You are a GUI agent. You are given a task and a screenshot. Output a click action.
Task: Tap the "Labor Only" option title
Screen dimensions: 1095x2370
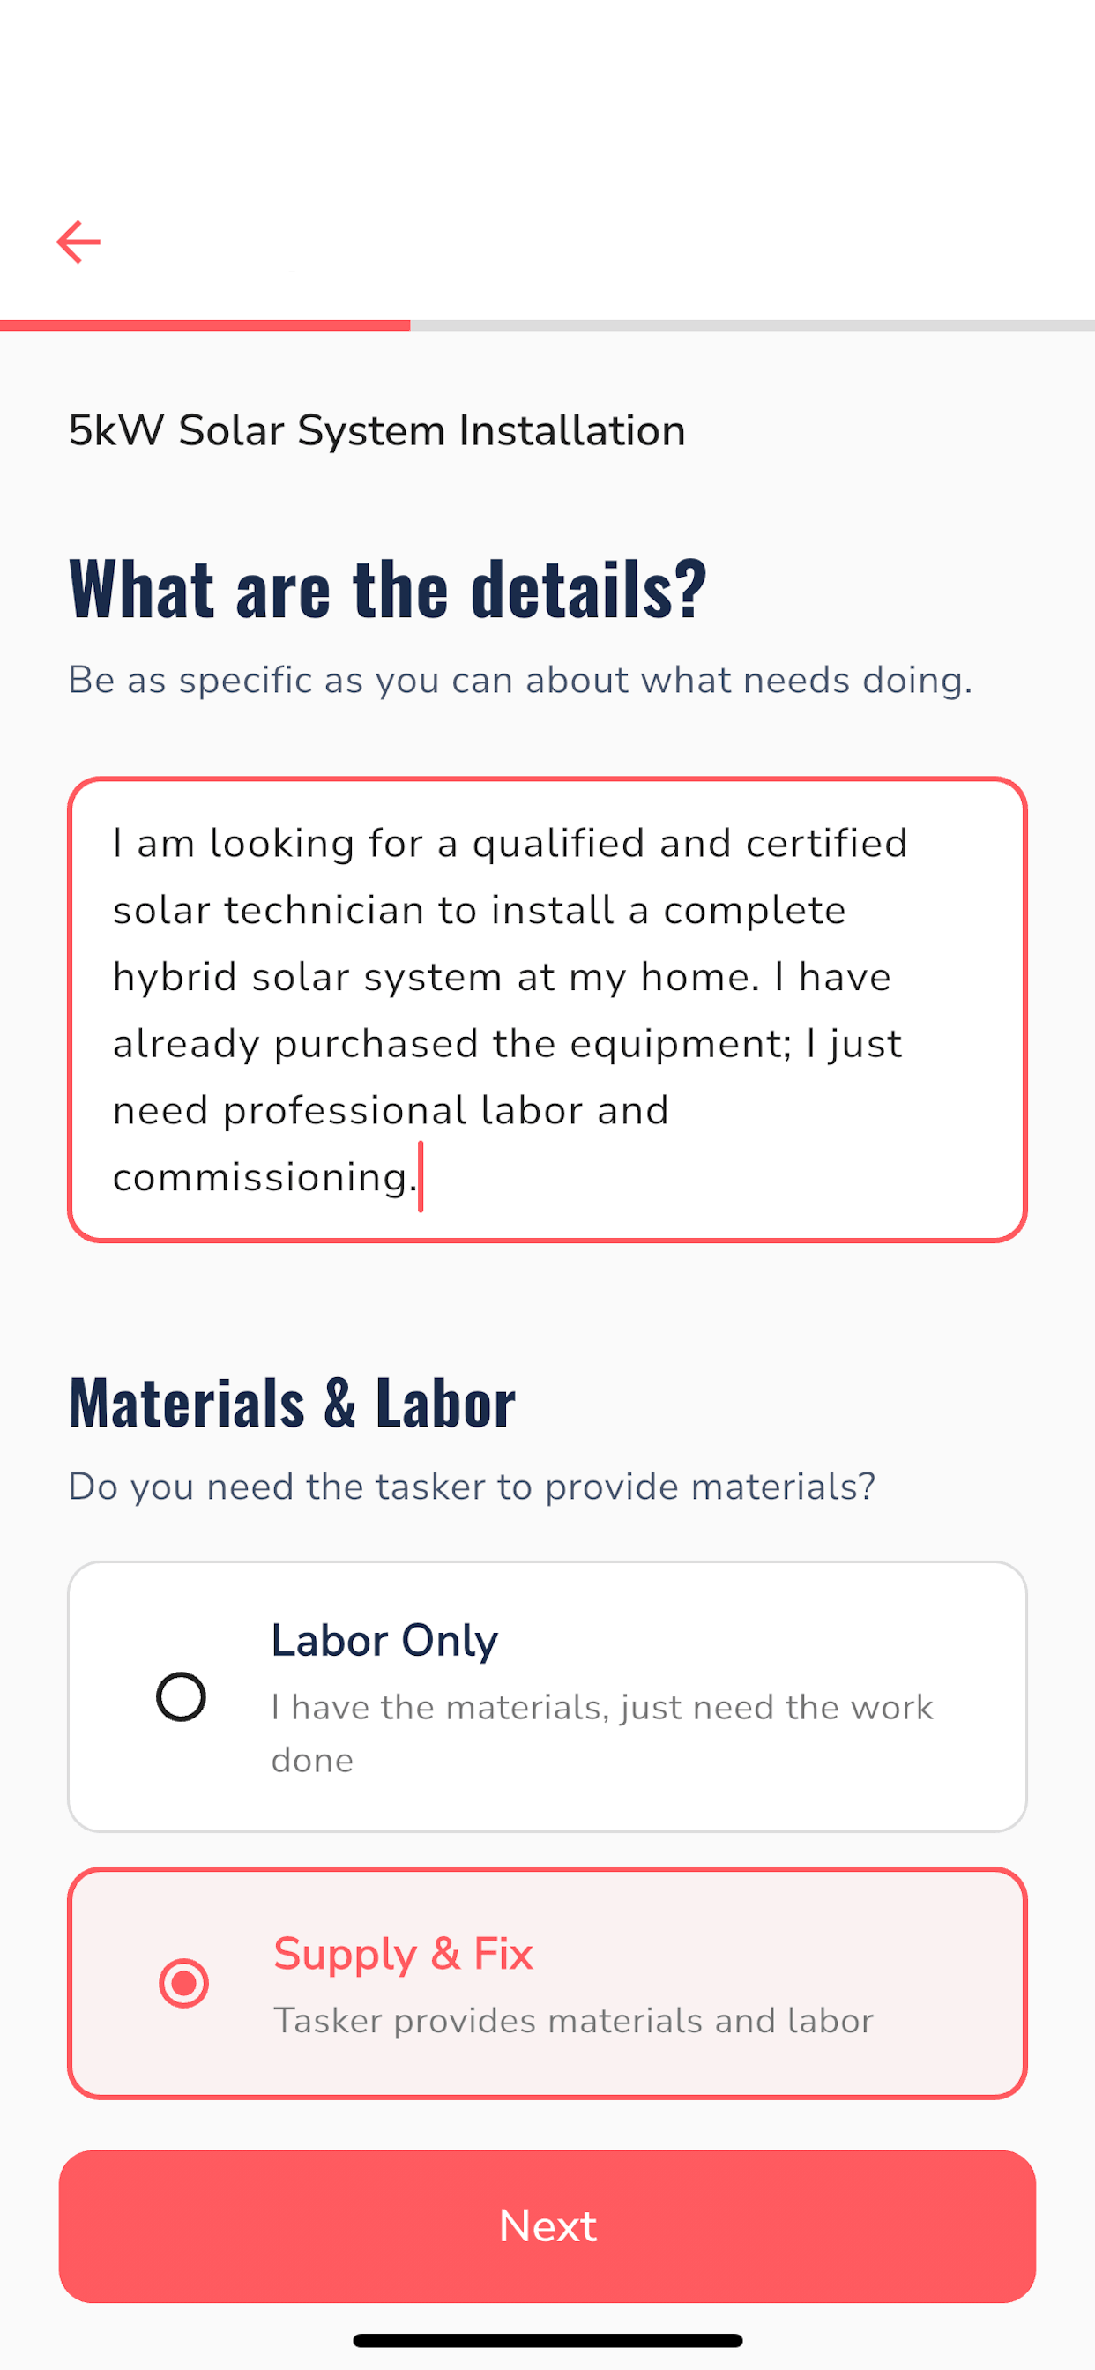384,1641
